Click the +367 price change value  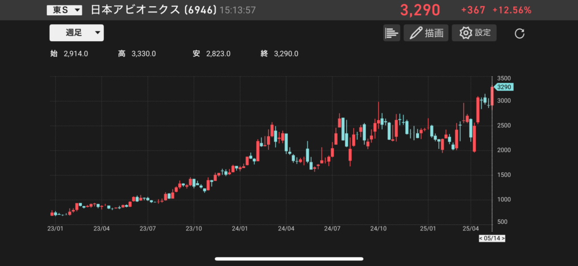click(474, 10)
